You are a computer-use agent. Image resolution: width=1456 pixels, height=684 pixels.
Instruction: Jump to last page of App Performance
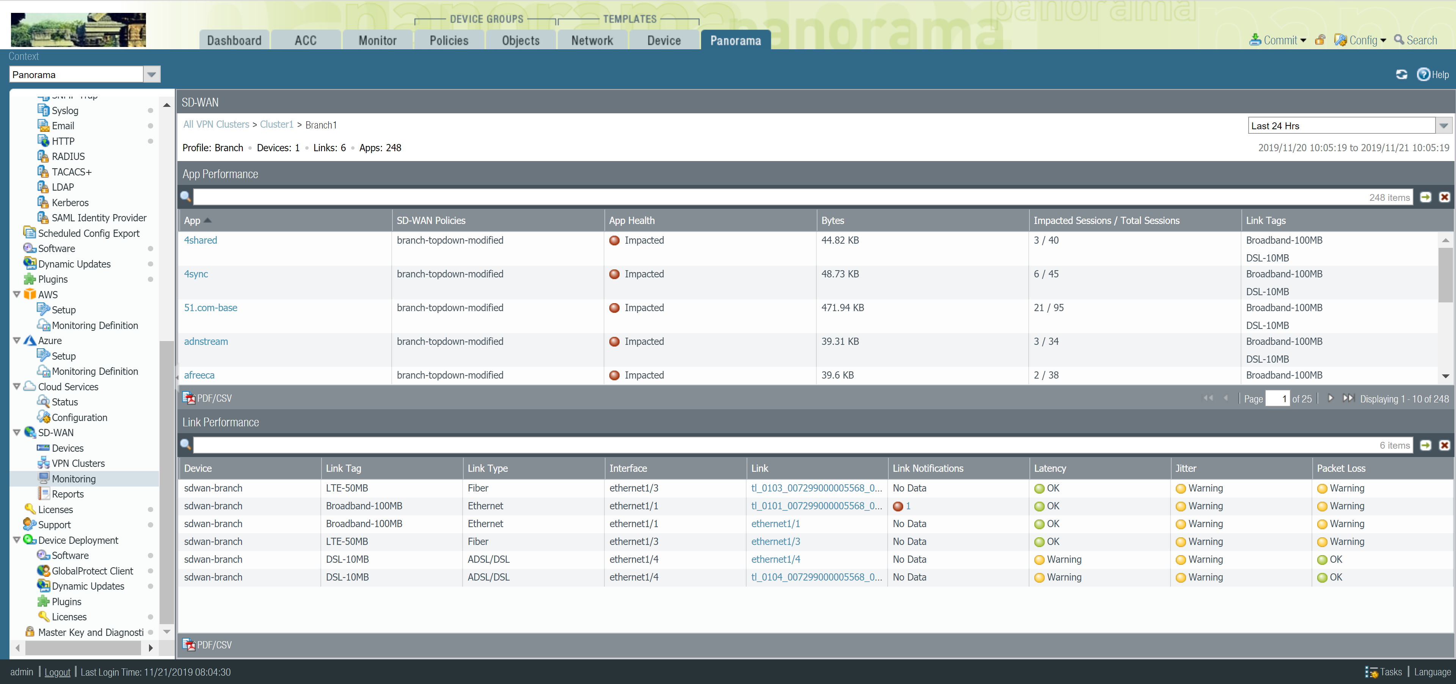coord(1348,398)
